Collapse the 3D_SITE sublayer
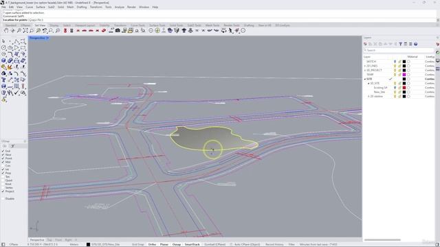This screenshot has height=247, width=440. (368, 84)
